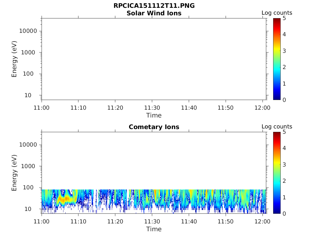Screen dimensions: 320x240
Task: Click the 10000 energy label in the top panel
Action: (x=28, y=31)
